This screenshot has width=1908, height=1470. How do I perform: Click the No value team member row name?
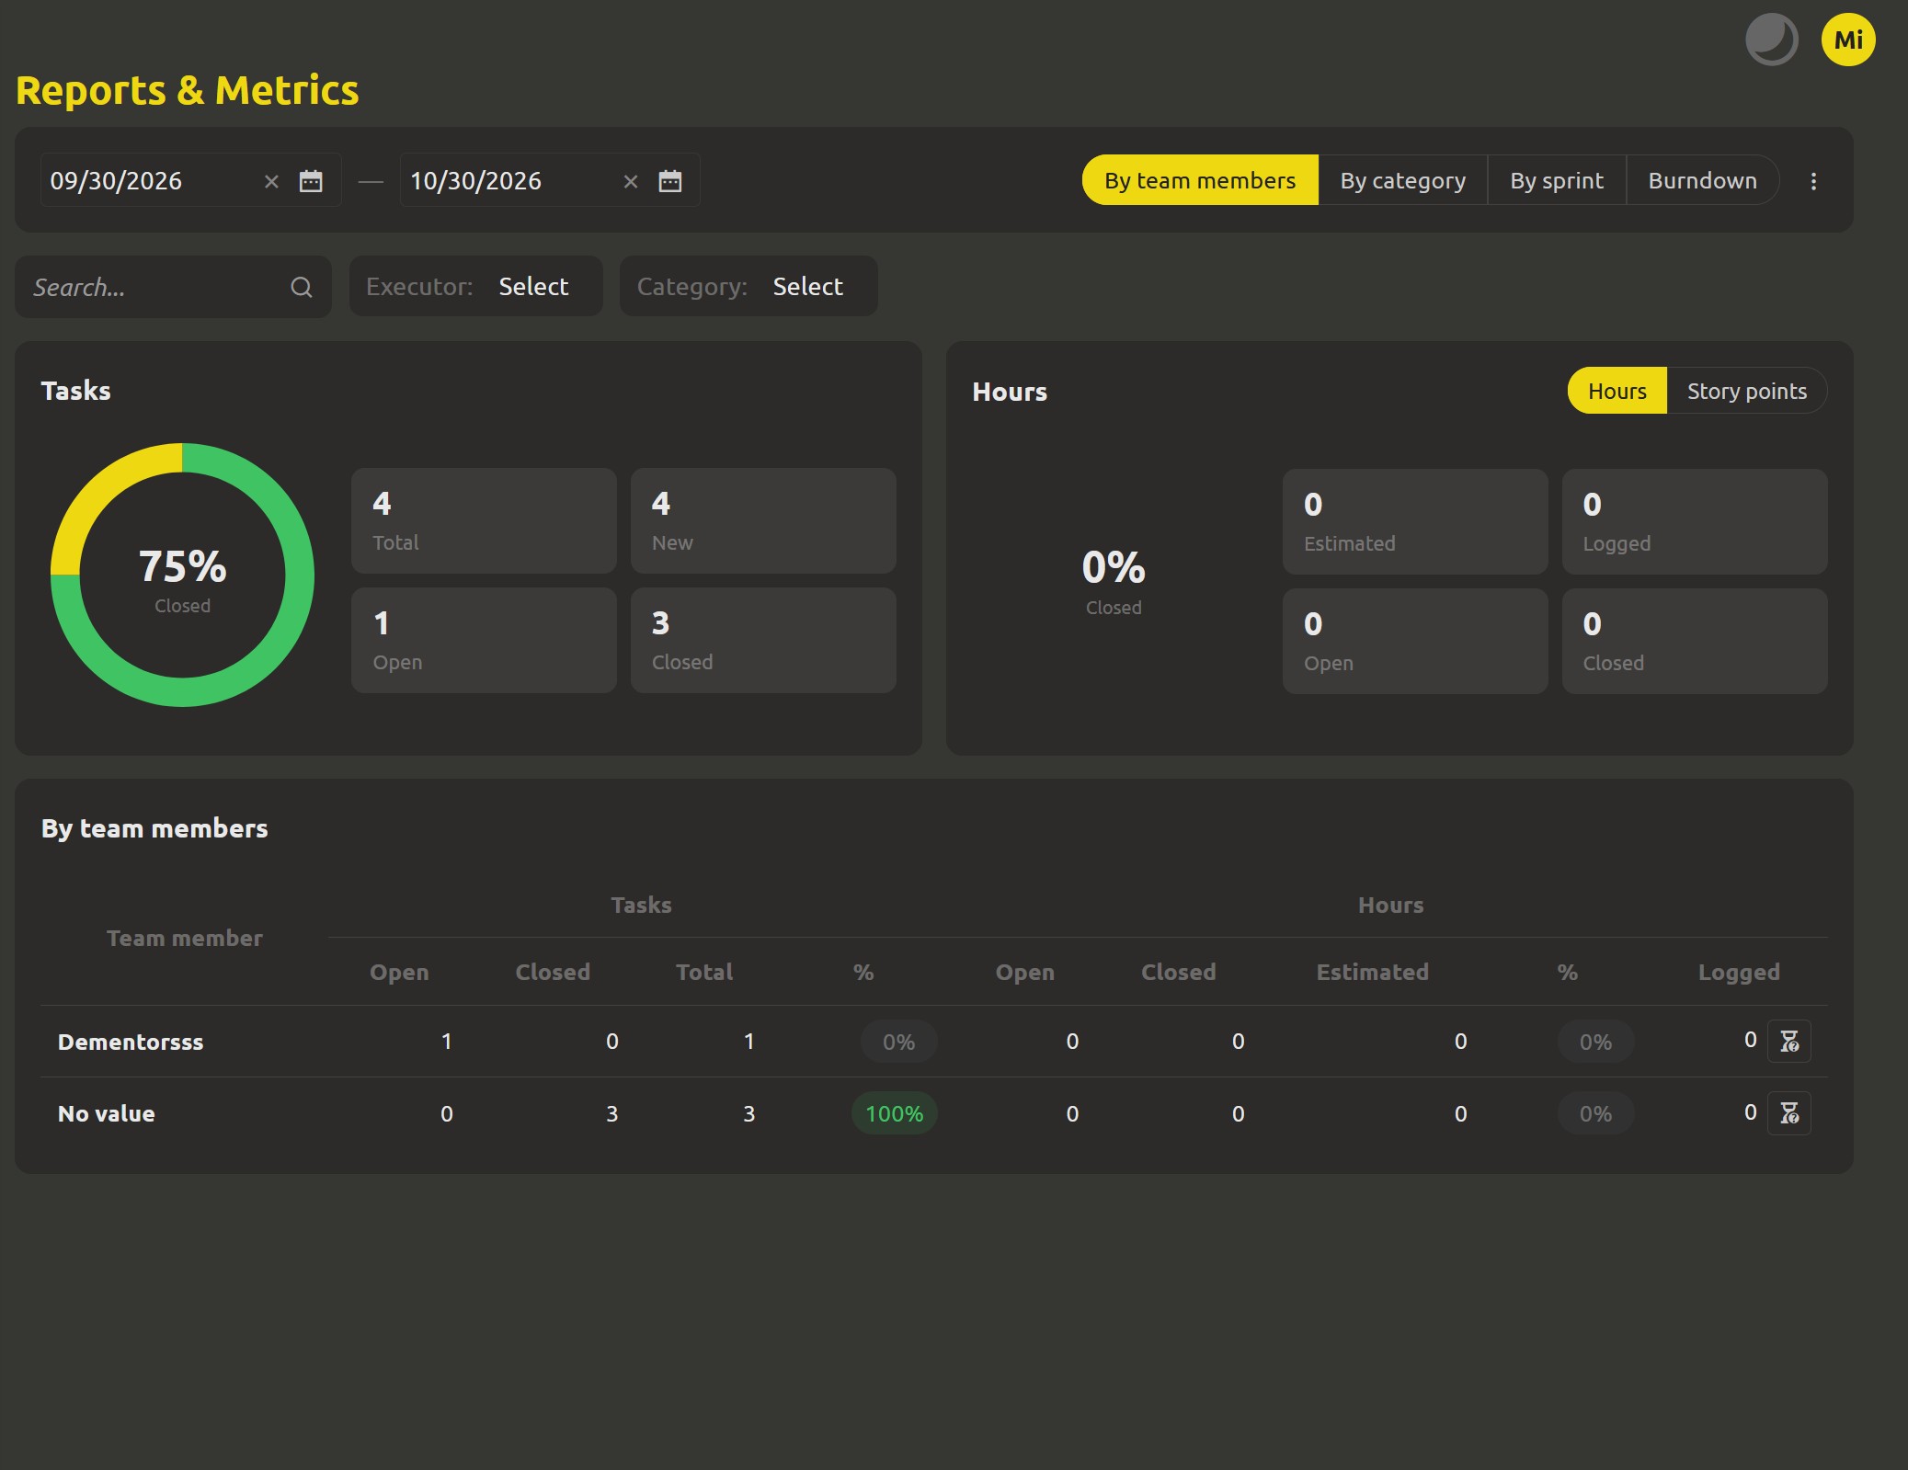click(x=107, y=1113)
